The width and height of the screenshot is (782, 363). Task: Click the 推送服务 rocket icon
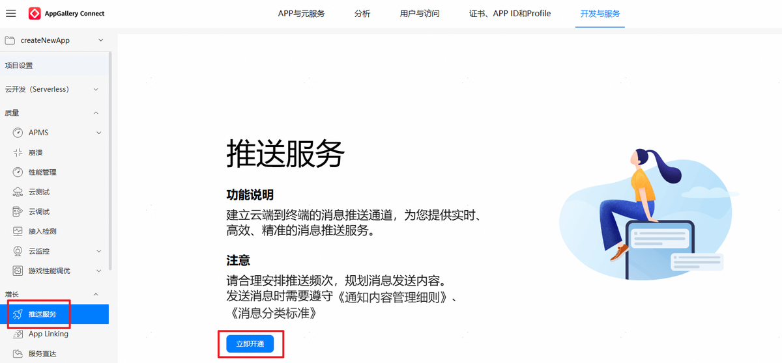pos(18,314)
